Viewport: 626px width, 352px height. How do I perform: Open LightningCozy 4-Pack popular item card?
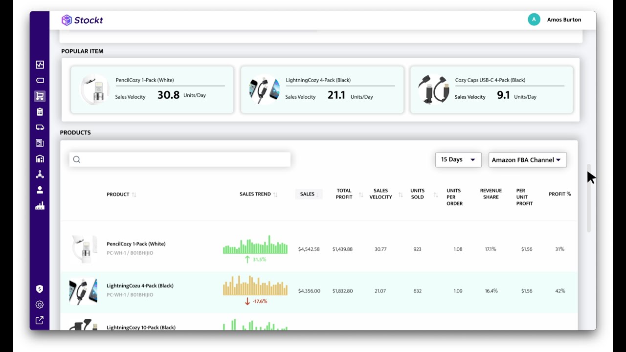point(322,90)
